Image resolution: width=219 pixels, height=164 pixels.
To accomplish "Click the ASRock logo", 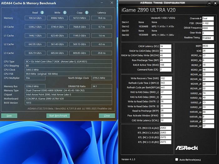I will (187, 148).
